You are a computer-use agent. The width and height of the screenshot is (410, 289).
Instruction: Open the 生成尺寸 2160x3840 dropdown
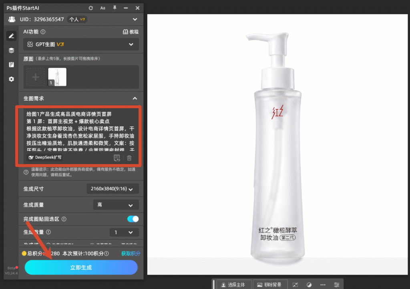(x=113, y=189)
